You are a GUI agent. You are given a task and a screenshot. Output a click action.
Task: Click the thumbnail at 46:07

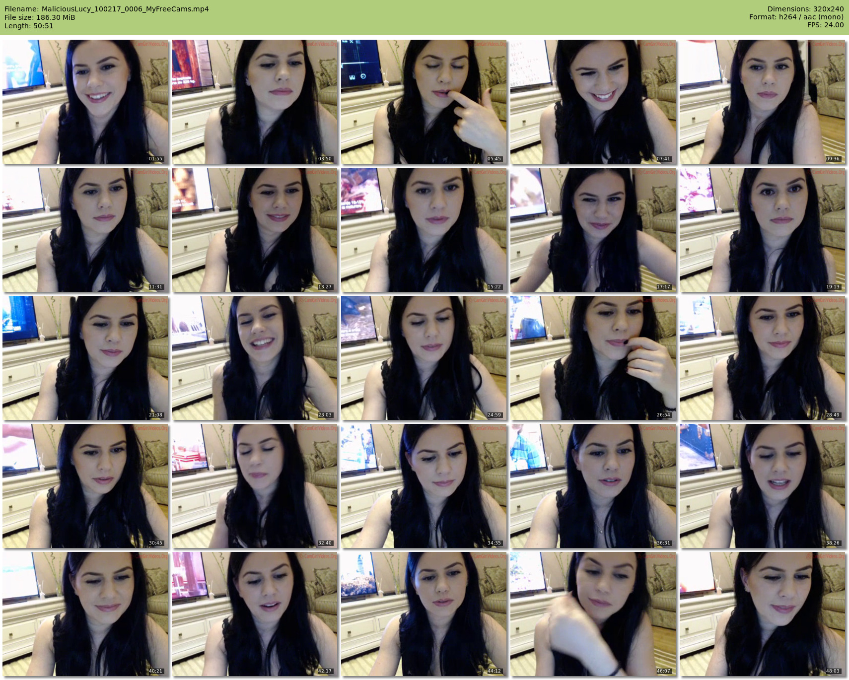[x=593, y=614]
